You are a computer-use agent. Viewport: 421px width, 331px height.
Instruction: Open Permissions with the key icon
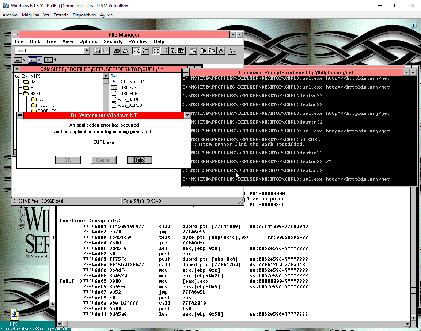(232, 51)
